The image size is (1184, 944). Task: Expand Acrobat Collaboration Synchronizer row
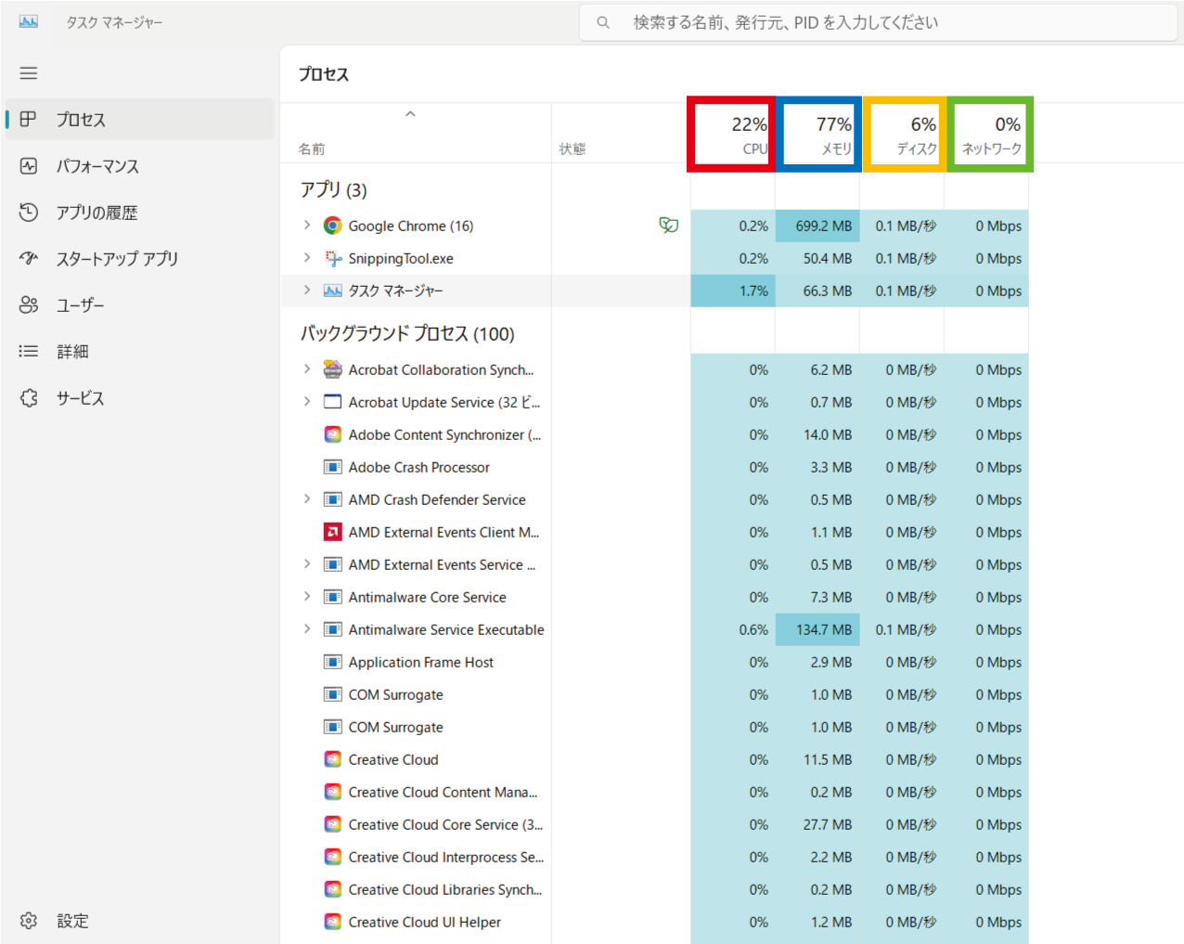click(307, 369)
